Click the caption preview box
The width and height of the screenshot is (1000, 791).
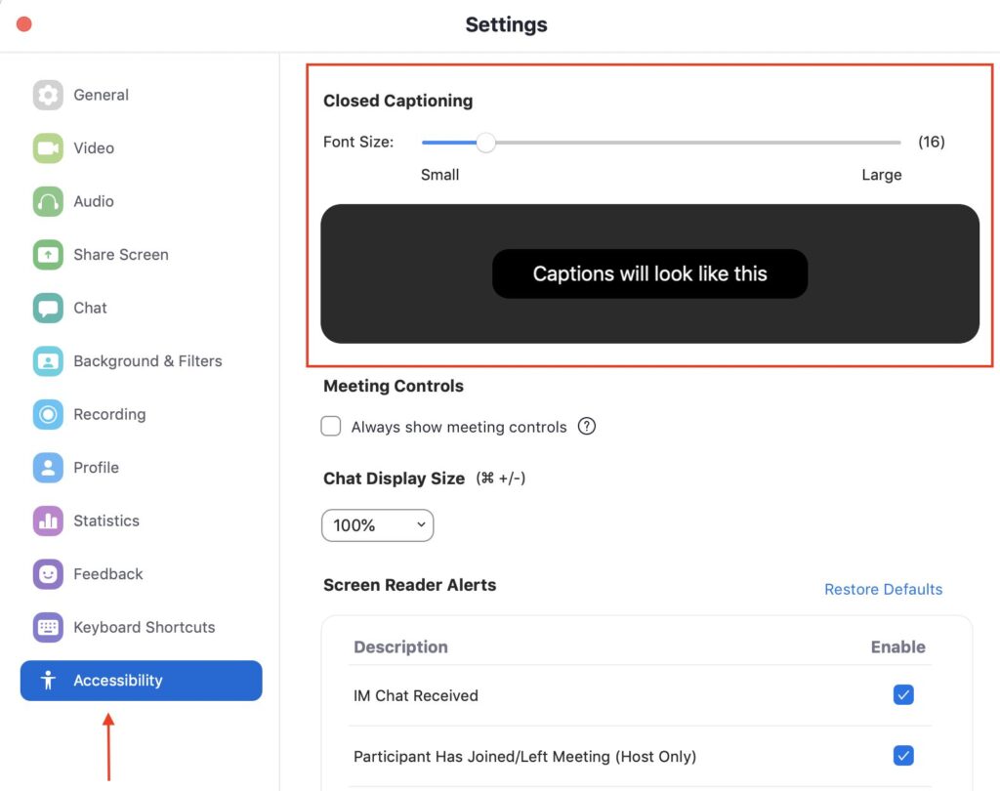(649, 274)
